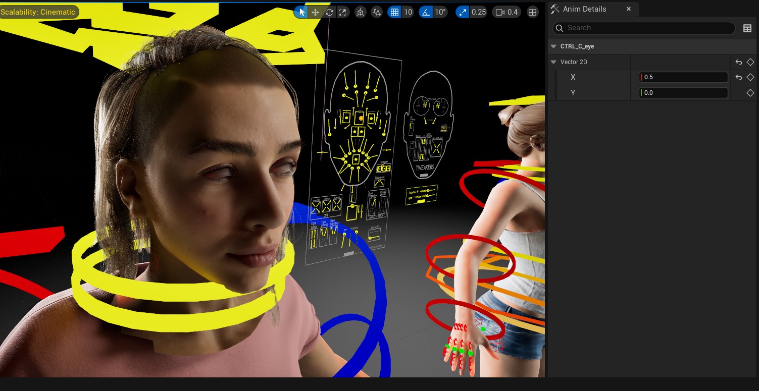
Task: Open rotation snap value 10°
Action: point(440,12)
